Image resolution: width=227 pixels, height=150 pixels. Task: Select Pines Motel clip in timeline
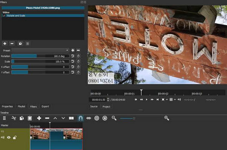[56, 139]
